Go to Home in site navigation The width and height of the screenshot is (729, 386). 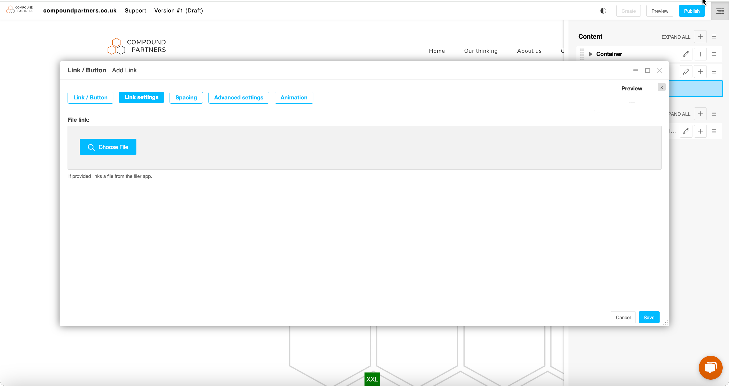(437, 51)
